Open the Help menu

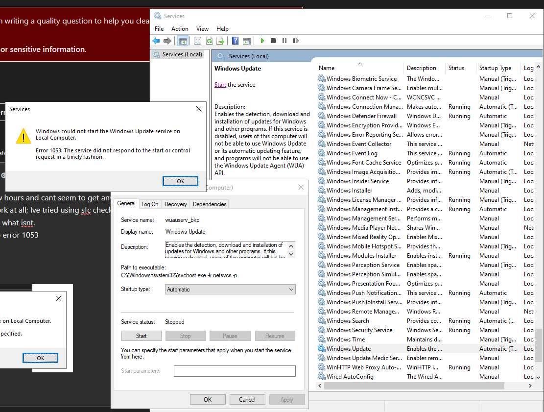click(222, 29)
